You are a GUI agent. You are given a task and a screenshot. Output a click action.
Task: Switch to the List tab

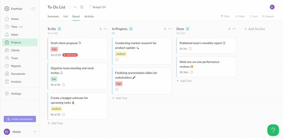tap(66, 16)
